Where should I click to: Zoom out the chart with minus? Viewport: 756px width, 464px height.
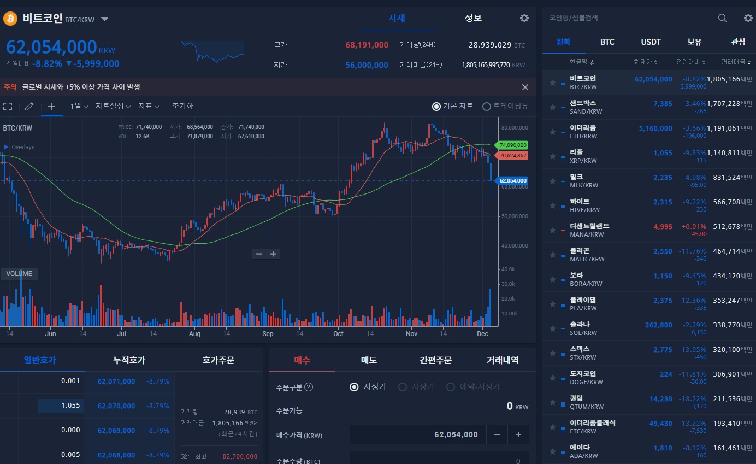259,254
